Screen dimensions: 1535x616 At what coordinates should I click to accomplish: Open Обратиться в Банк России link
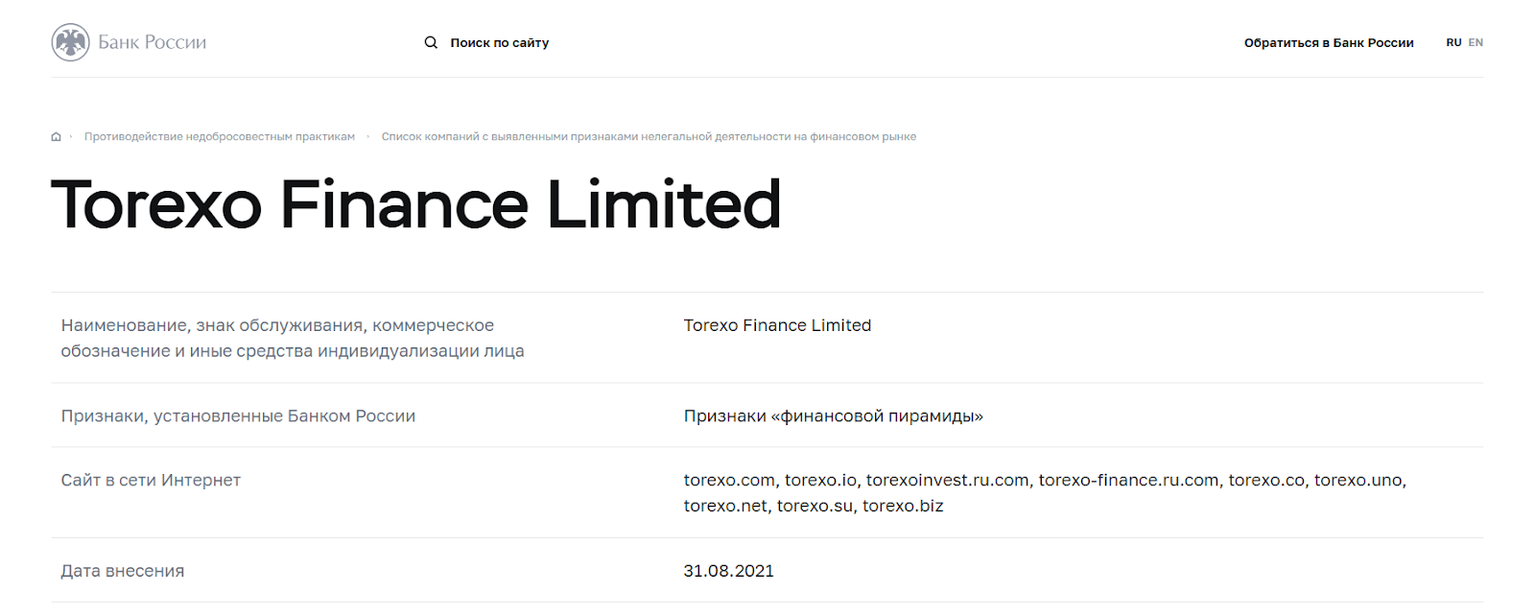pyautogui.click(x=1329, y=42)
